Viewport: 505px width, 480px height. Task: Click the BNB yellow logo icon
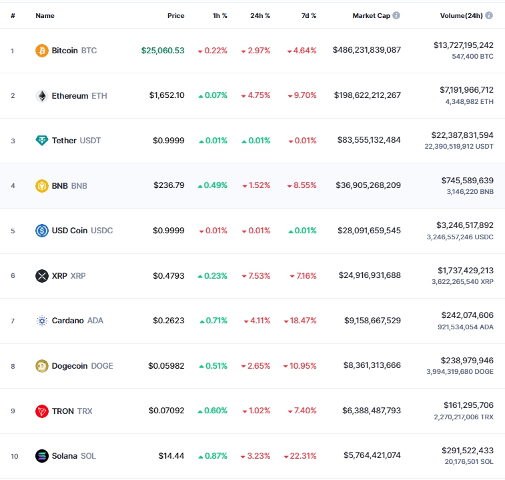pos(42,186)
